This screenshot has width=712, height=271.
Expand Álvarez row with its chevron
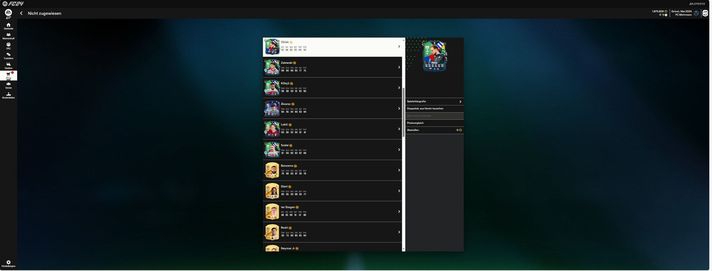point(399,109)
